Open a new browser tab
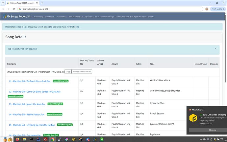 (41, 3)
